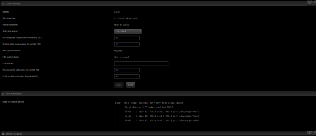Click the devid 2 line for /dev/mapper/sde1

pyautogui.click(x=162, y=116)
